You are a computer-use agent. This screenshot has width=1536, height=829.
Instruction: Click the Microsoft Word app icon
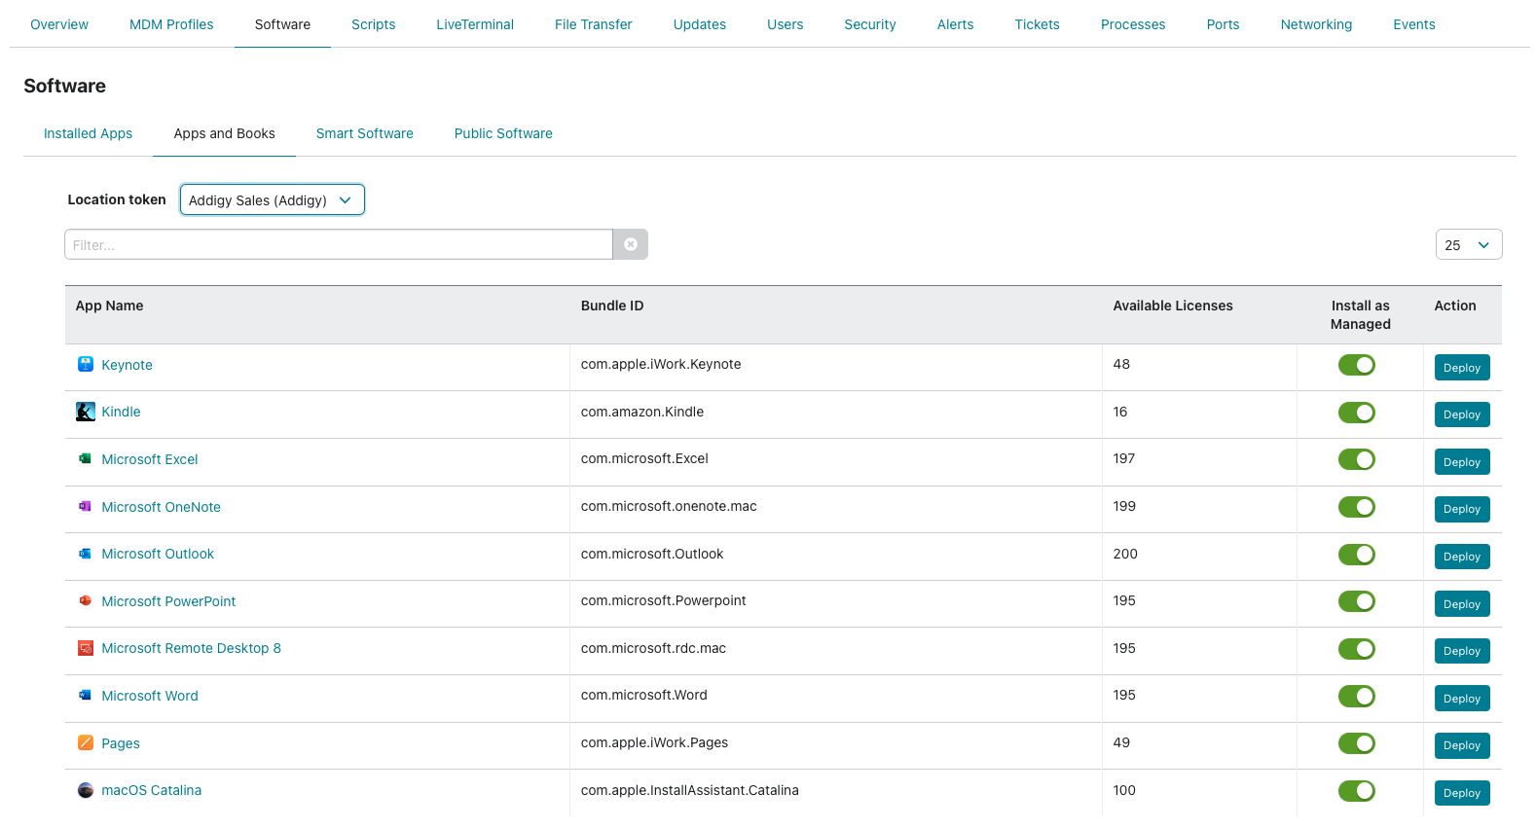[86, 696]
